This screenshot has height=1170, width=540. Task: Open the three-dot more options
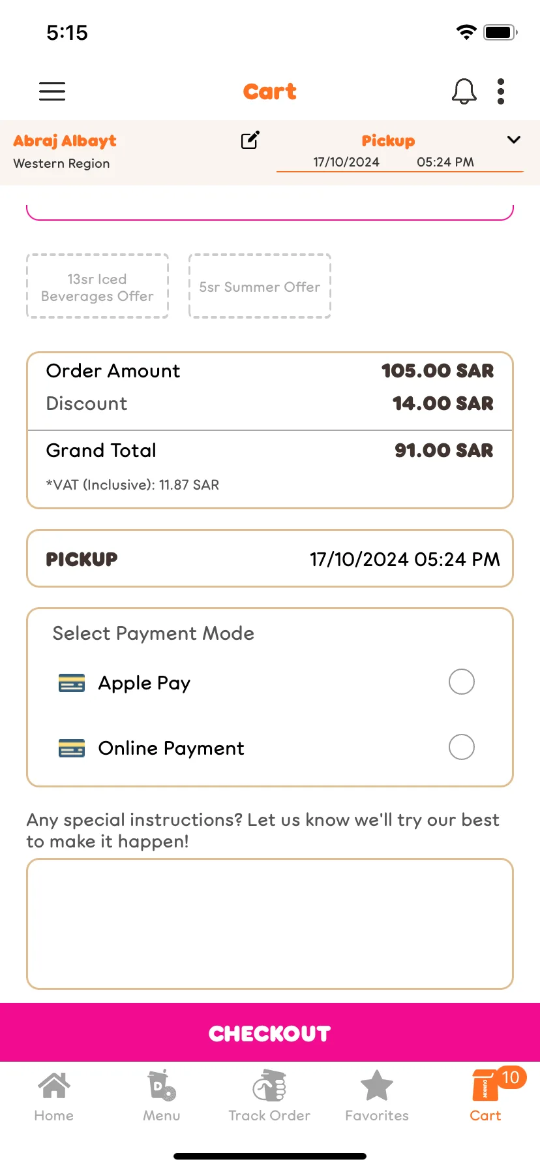[x=501, y=91]
